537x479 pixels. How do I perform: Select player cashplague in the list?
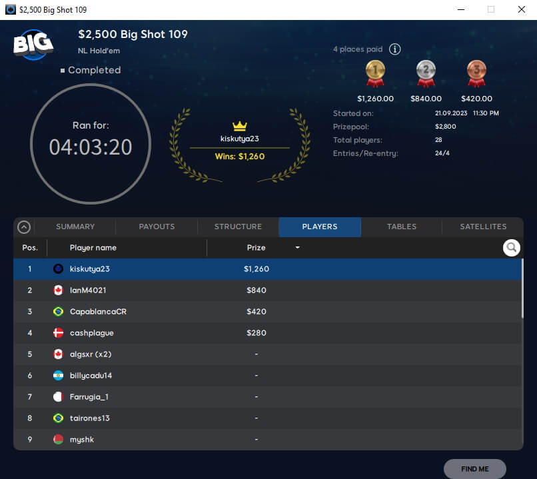(x=267, y=333)
